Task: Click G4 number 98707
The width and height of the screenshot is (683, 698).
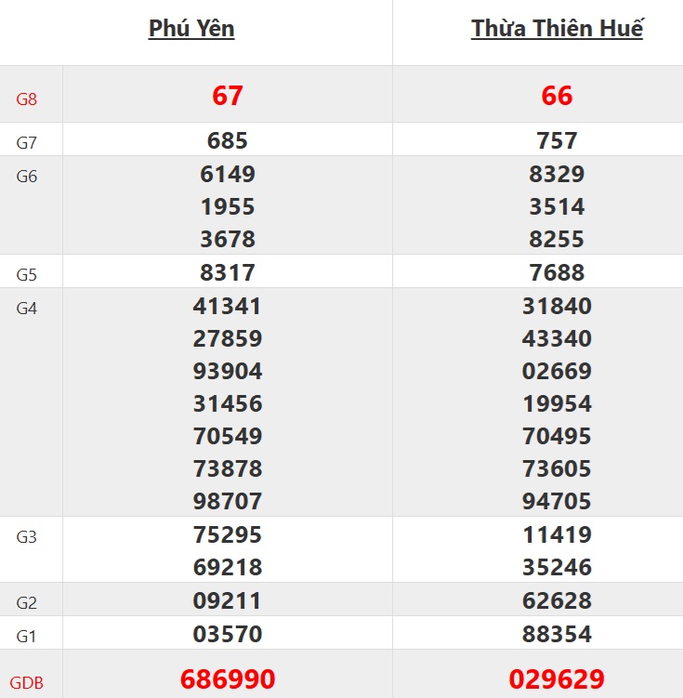Action: click(228, 501)
